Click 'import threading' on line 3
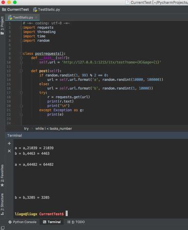This screenshot has height=230, width=188. pos(39,32)
